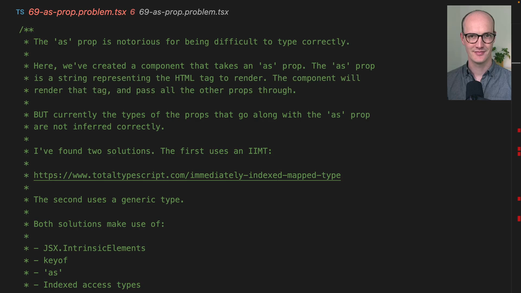Click the 'Both solutions make use of:' line

click(99, 224)
